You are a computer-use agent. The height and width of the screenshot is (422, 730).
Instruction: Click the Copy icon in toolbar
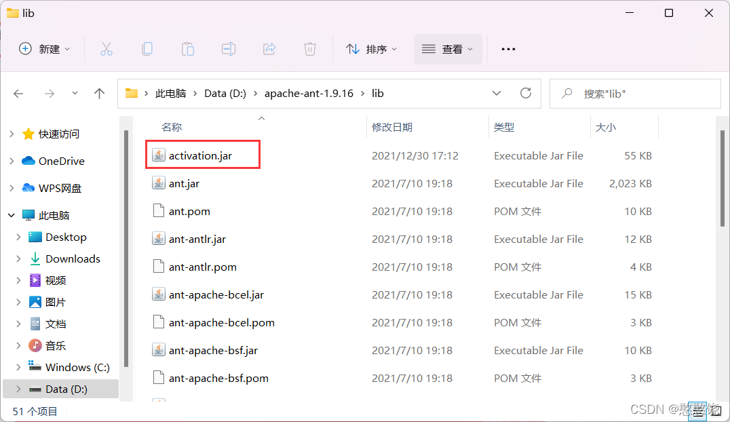[x=147, y=49]
